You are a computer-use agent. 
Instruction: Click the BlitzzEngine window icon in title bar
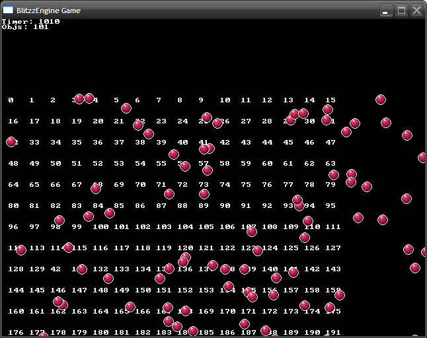8,11
